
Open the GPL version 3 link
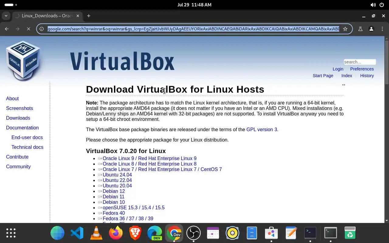pos(262,129)
